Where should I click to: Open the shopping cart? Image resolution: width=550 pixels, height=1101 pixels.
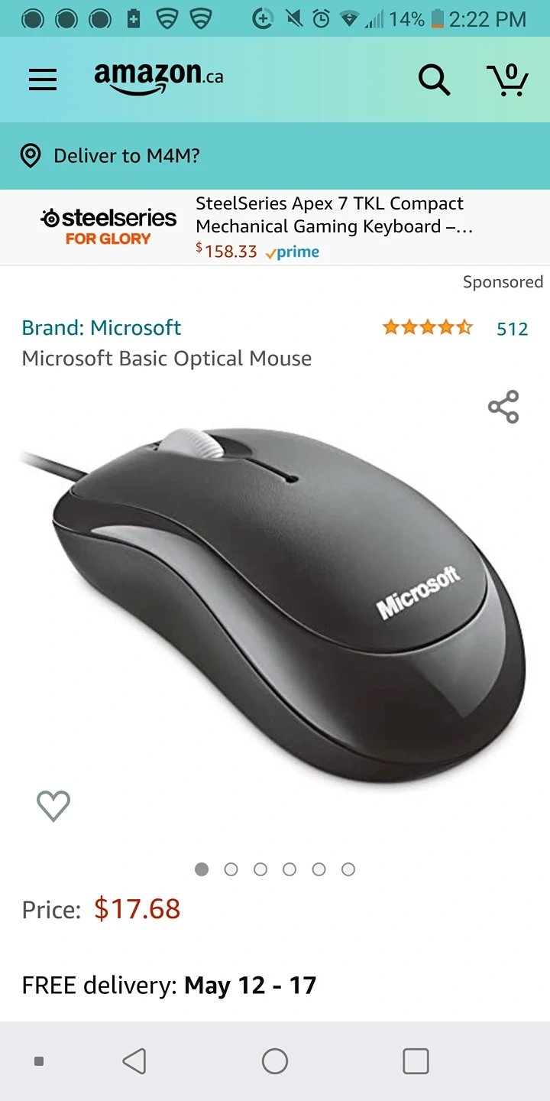click(507, 80)
